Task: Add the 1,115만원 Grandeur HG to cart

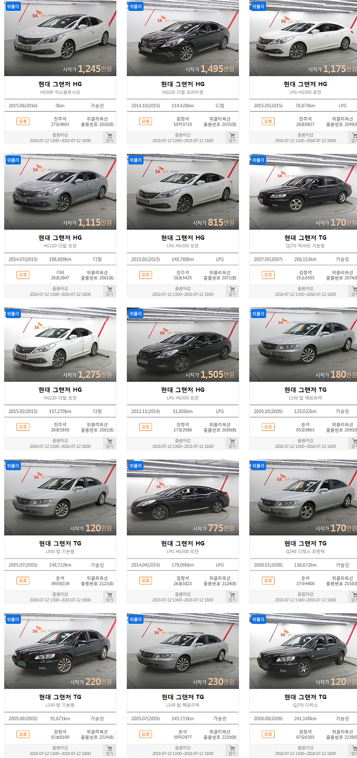Action: (x=110, y=291)
